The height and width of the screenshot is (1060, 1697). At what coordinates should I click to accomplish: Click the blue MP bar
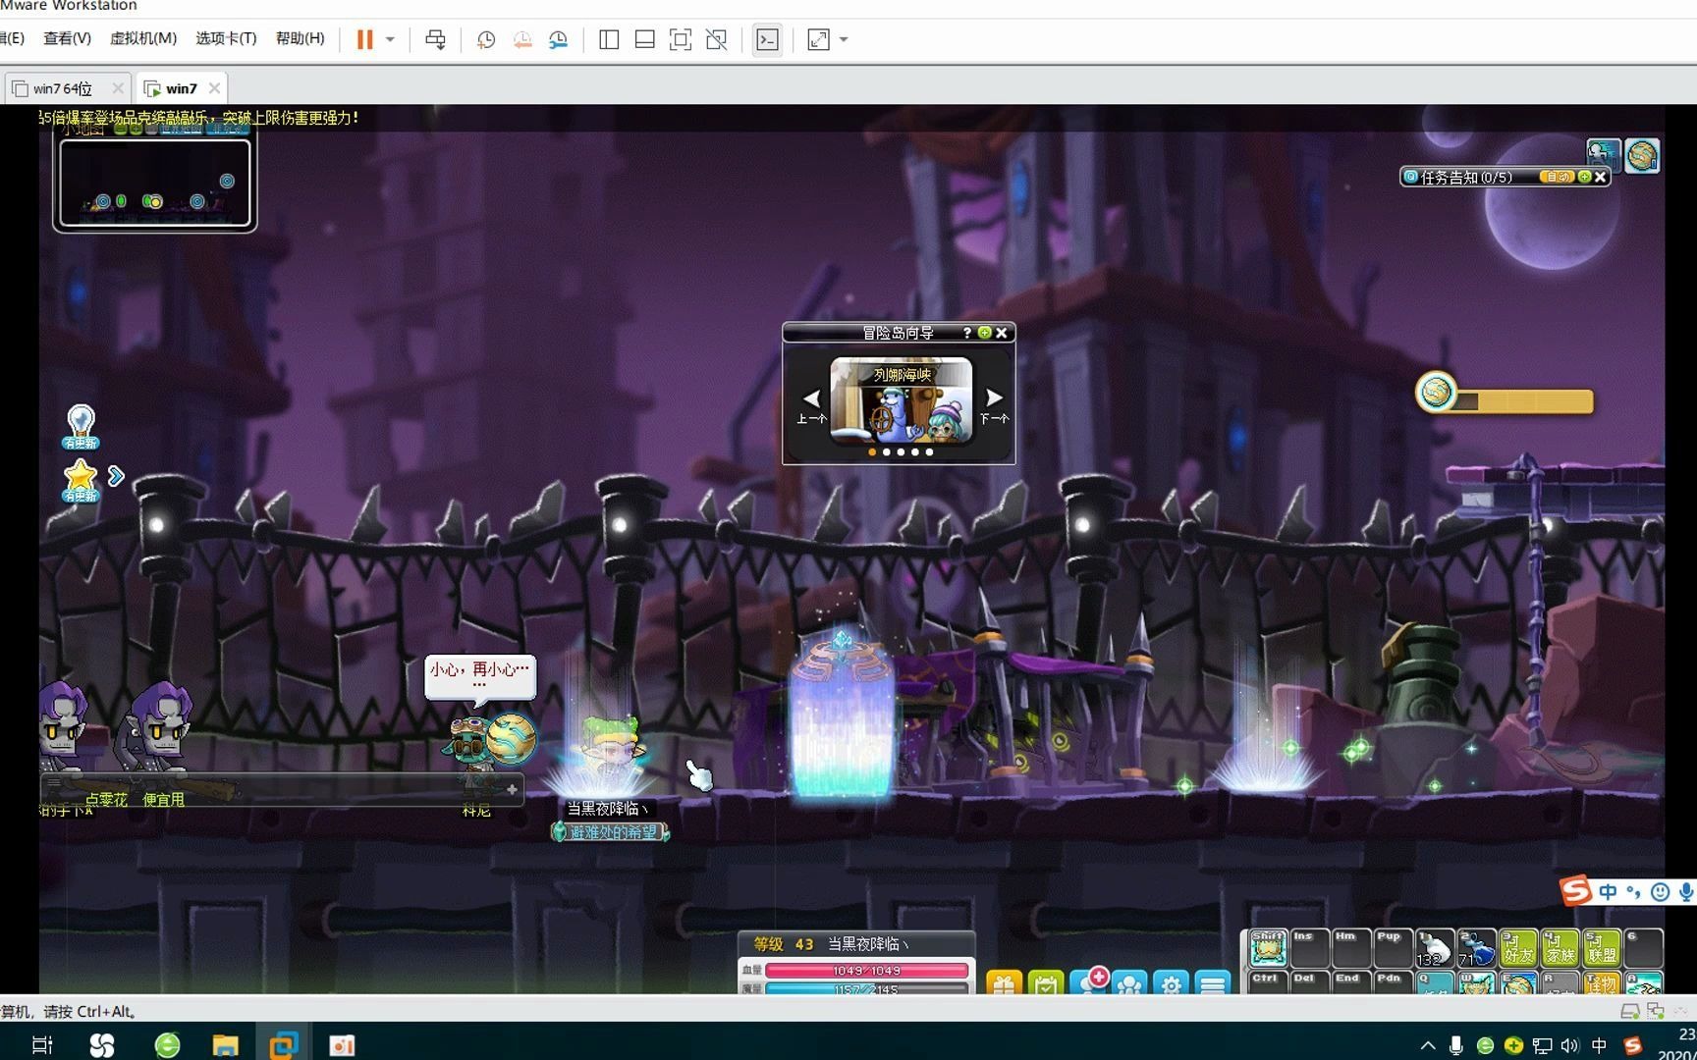coord(866,988)
